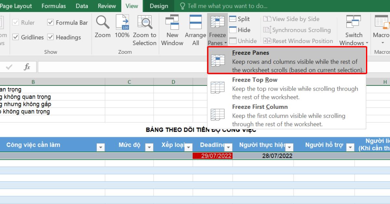Click Reset Window Position
390x204 pixels.
[298, 41]
